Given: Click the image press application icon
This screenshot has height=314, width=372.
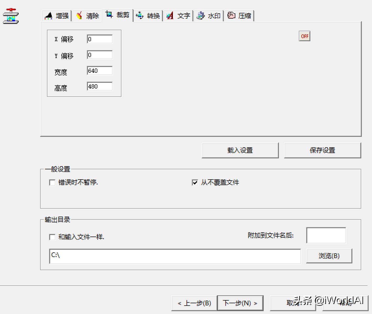Looking at the screenshot, I should click(x=11, y=16).
